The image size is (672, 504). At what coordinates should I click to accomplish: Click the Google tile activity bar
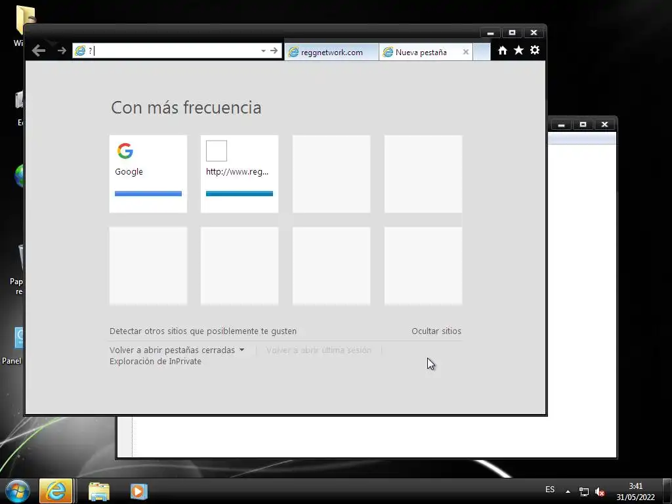click(148, 194)
